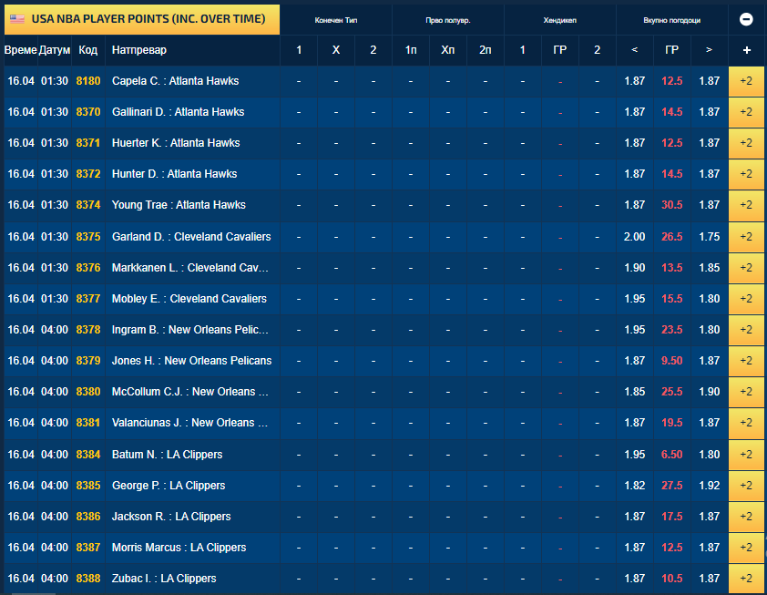Open +2 markets for Jones H.
The image size is (767, 595).
coord(746,361)
